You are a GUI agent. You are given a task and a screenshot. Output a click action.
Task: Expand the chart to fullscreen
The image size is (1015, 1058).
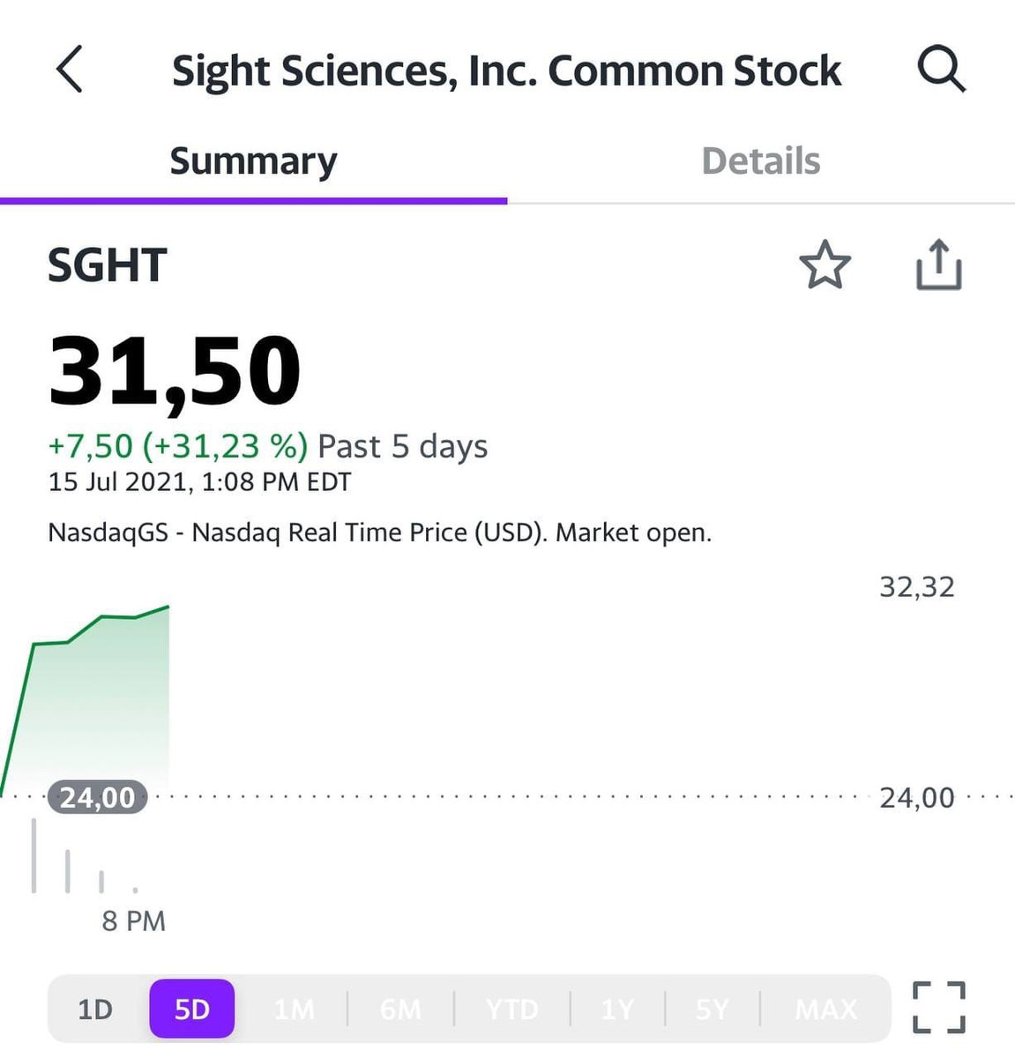click(939, 1007)
